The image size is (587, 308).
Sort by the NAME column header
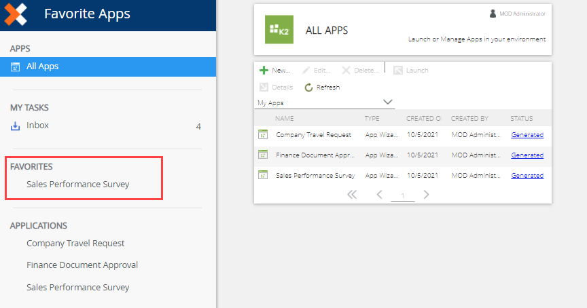[x=284, y=119]
